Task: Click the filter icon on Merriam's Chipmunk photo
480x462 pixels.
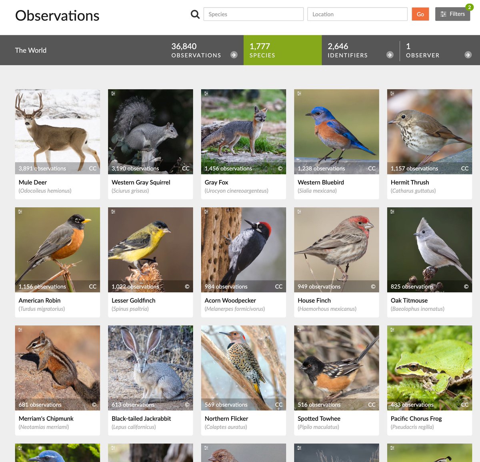Action: pyautogui.click(x=20, y=330)
